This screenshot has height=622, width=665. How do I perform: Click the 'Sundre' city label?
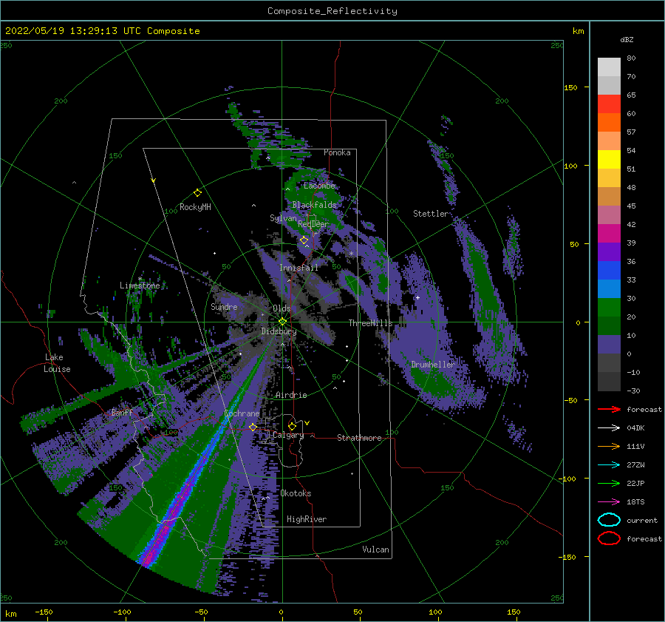click(224, 306)
